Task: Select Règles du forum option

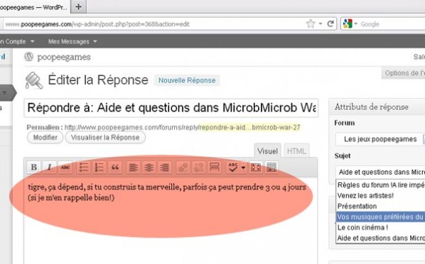Action: 380,185
